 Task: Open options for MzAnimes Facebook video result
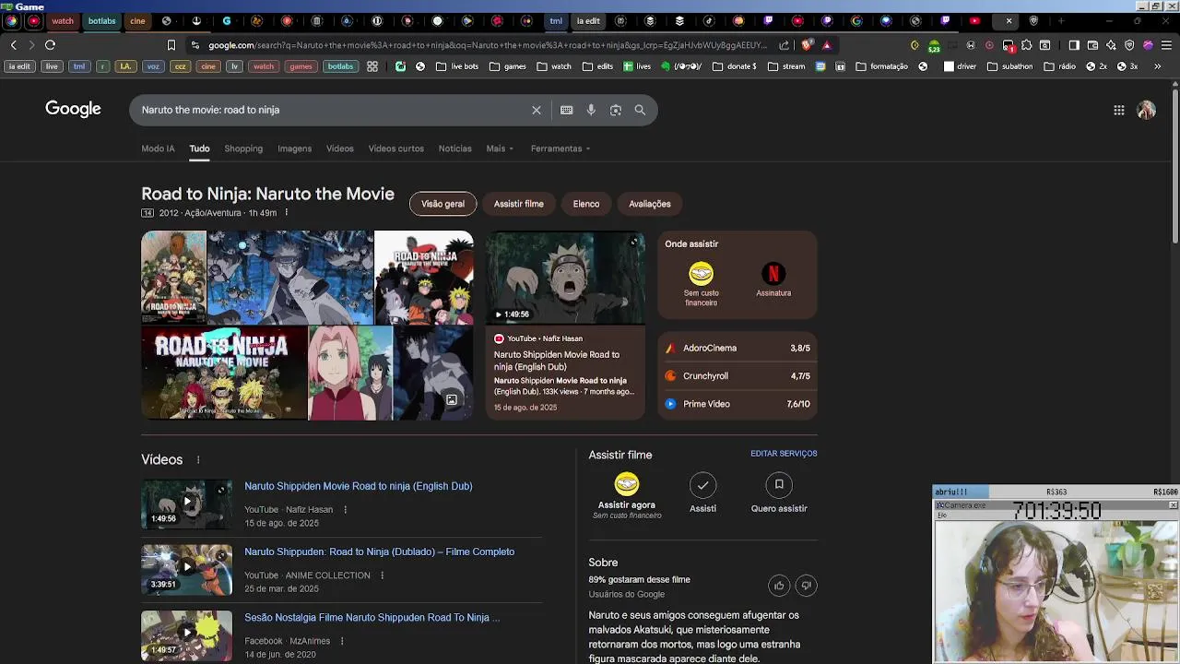click(342, 641)
